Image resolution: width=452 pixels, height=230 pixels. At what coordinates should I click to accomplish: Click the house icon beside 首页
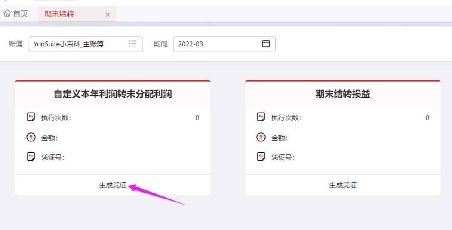click(x=7, y=13)
